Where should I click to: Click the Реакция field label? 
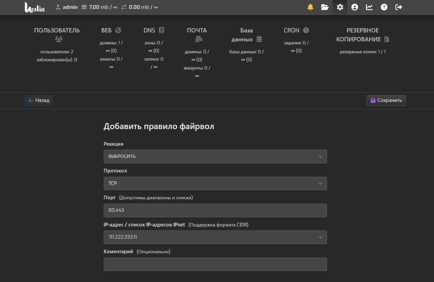[x=114, y=144]
